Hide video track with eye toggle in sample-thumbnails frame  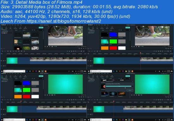(5, 61)
